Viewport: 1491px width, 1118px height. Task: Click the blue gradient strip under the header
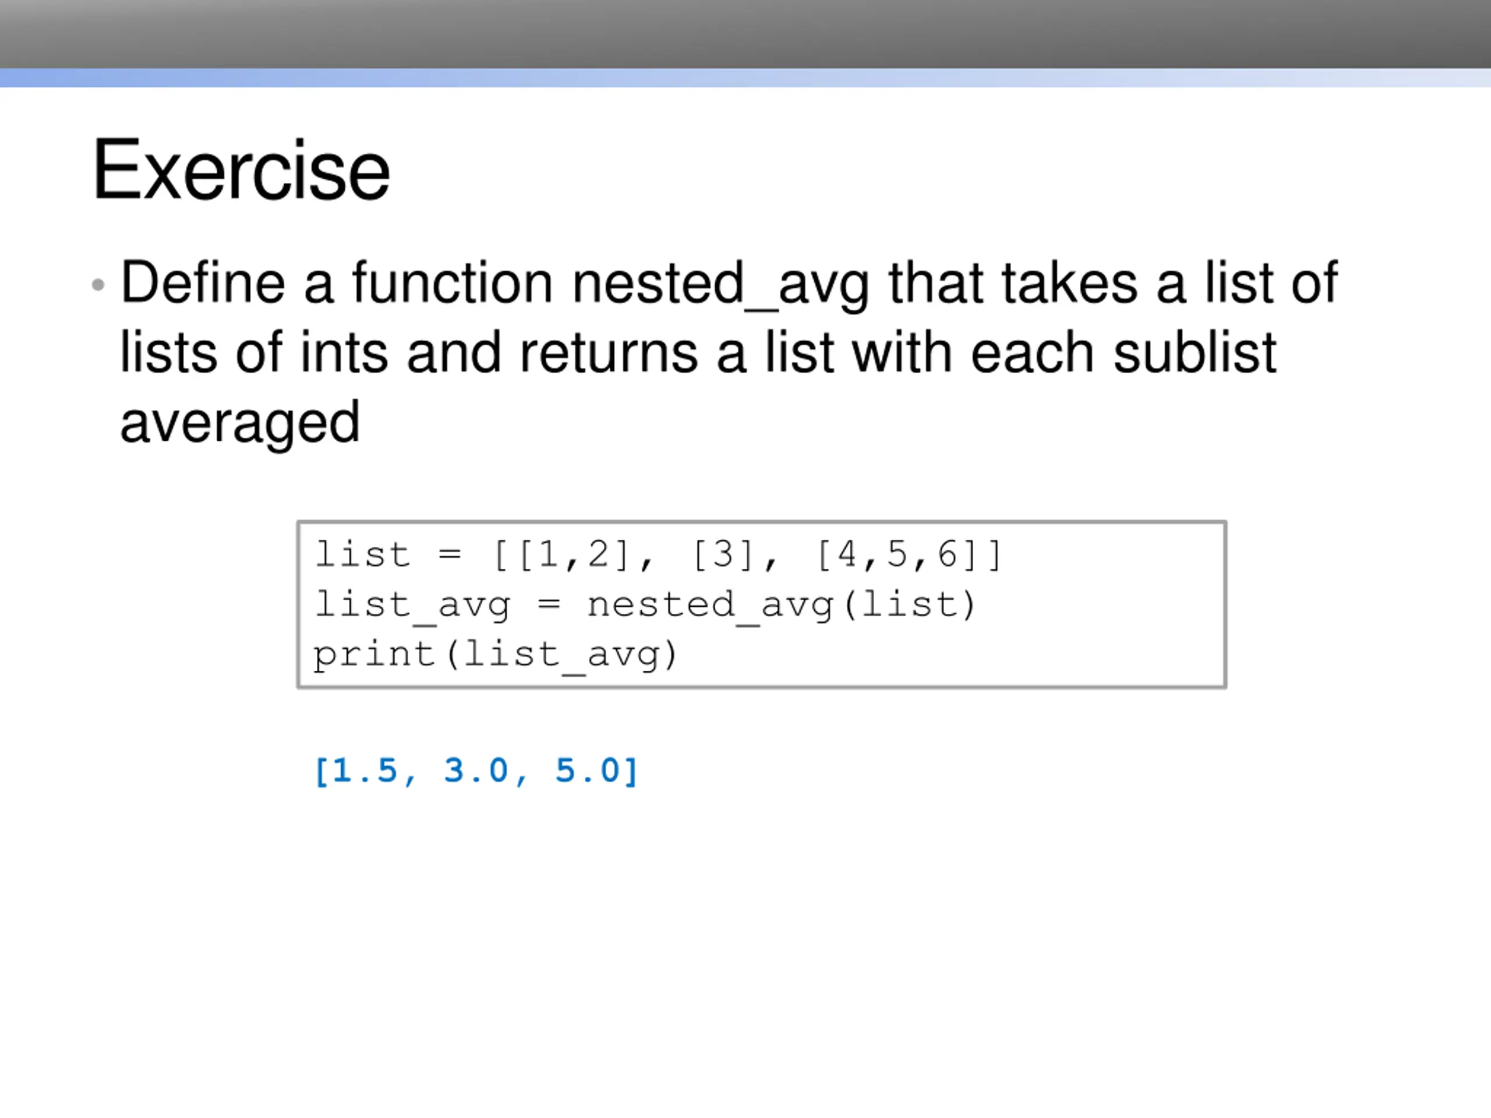(x=745, y=77)
